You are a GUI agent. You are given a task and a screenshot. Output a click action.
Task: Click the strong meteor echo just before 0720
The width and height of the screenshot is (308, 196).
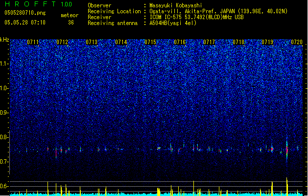[x=287, y=149]
